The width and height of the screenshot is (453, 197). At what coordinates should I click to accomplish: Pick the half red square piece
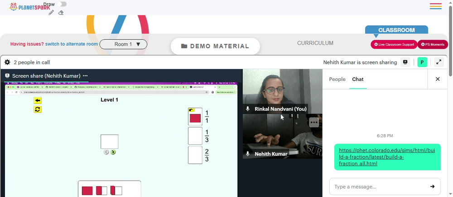tap(101, 191)
